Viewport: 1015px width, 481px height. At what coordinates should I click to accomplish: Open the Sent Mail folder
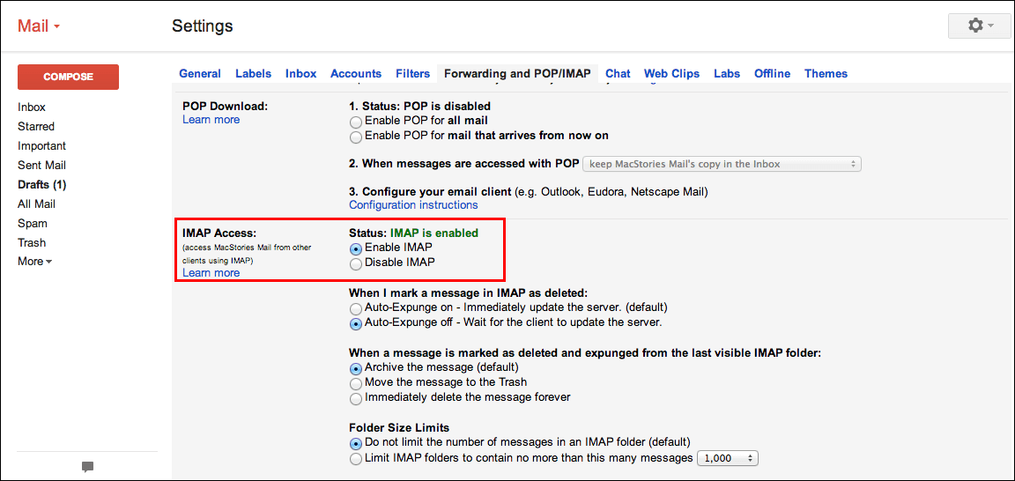click(x=42, y=166)
